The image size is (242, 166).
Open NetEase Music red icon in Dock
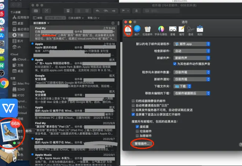point(2,14)
